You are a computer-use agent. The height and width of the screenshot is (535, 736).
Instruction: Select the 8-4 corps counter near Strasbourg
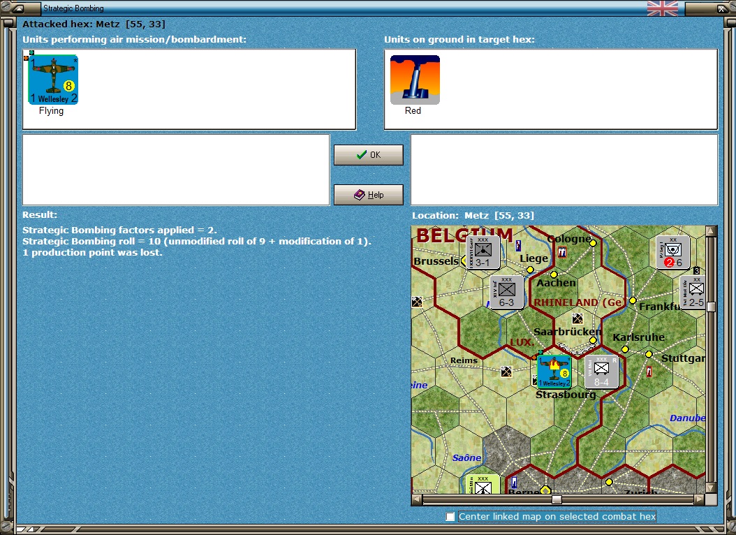pyautogui.click(x=601, y=372)
